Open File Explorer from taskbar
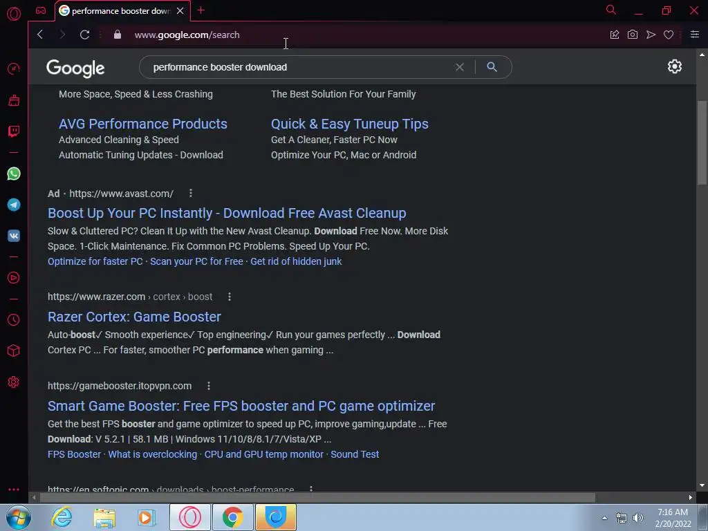708x531 pixels. [104, 517]
